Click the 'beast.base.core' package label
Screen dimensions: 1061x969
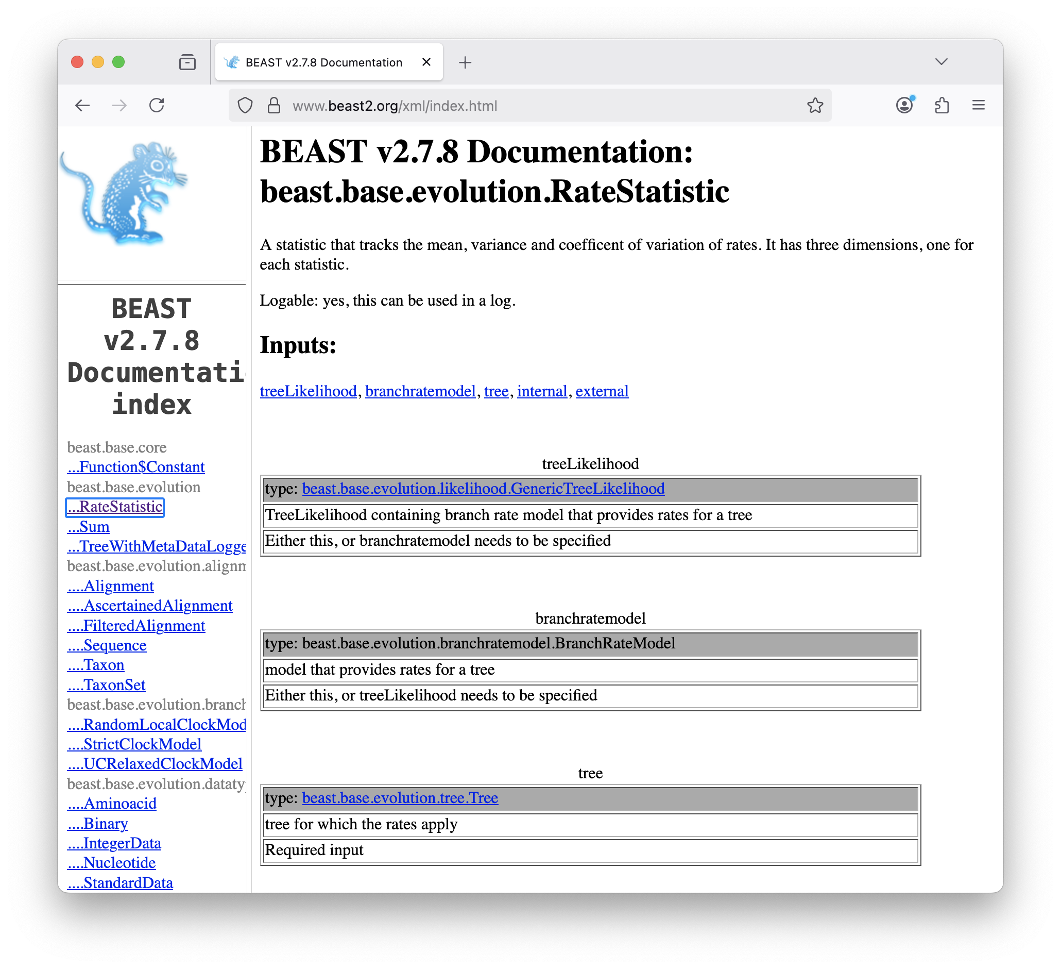tap(116, 447)
